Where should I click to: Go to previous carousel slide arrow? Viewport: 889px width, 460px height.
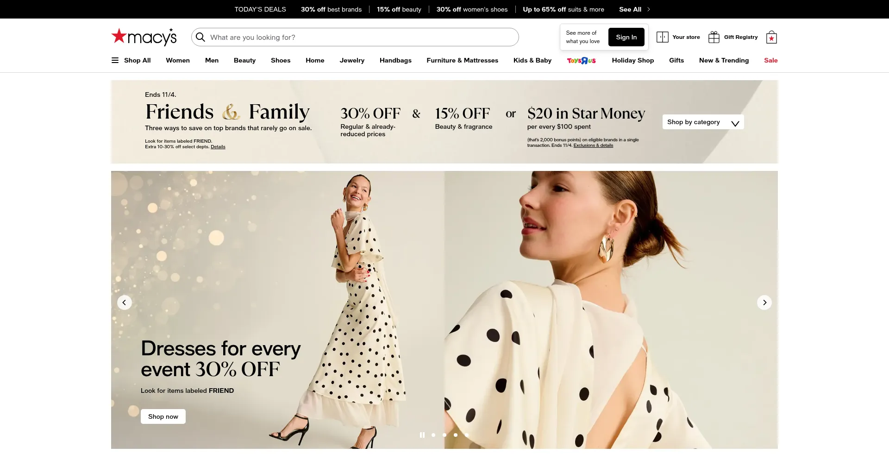point(124,302)
